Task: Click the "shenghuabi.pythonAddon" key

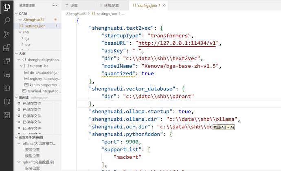Action: coord(126,134)
